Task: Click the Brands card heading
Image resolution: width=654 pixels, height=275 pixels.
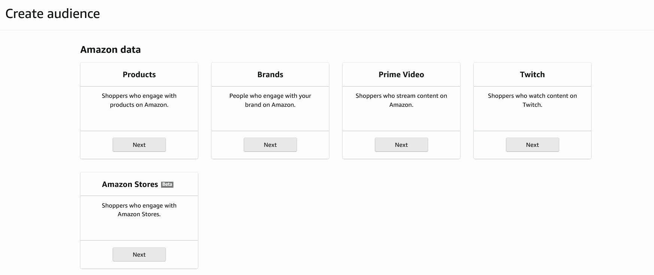Action: pyautogui.click(x=270, y=75)
